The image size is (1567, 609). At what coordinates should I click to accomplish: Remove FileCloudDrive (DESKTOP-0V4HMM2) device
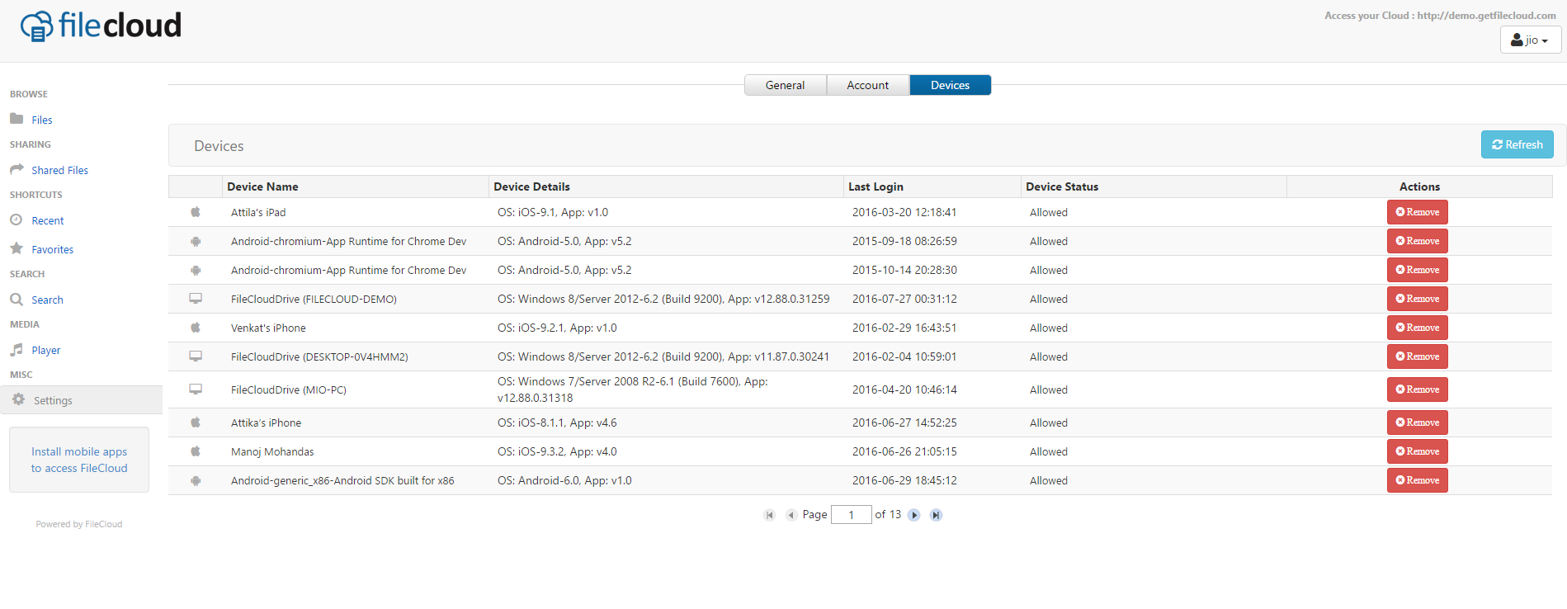[1418, 356]
